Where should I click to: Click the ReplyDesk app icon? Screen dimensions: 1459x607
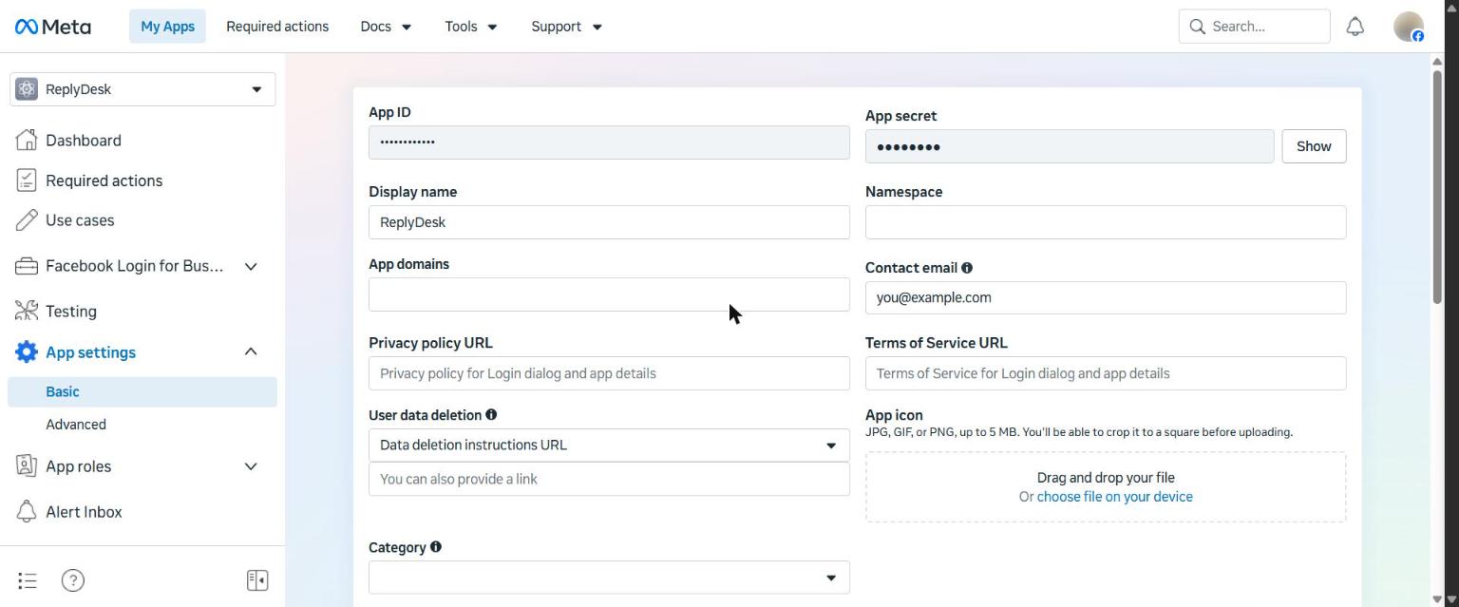(27, 89)
